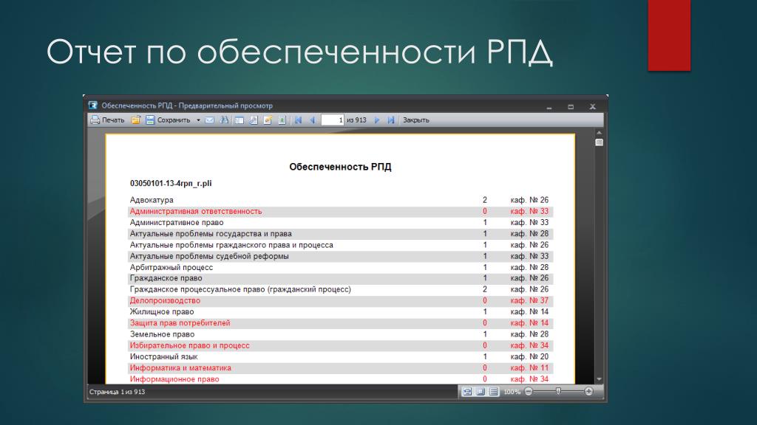Click "Гражданское процессуальное право" row
This screenshot has height=425, width=757.
pos(340,289)
